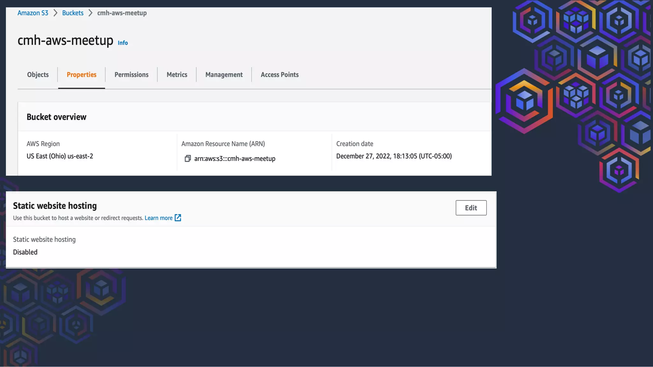
Task: Go to the Buckets breadcrumb link
Action: point(73,13)
